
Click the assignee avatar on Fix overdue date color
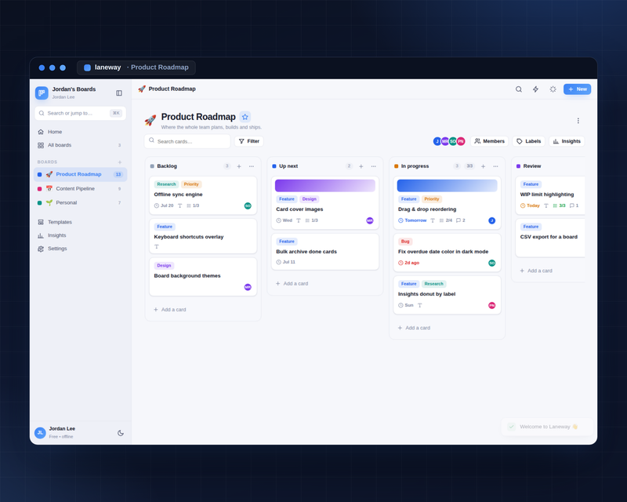pos(492,263)
